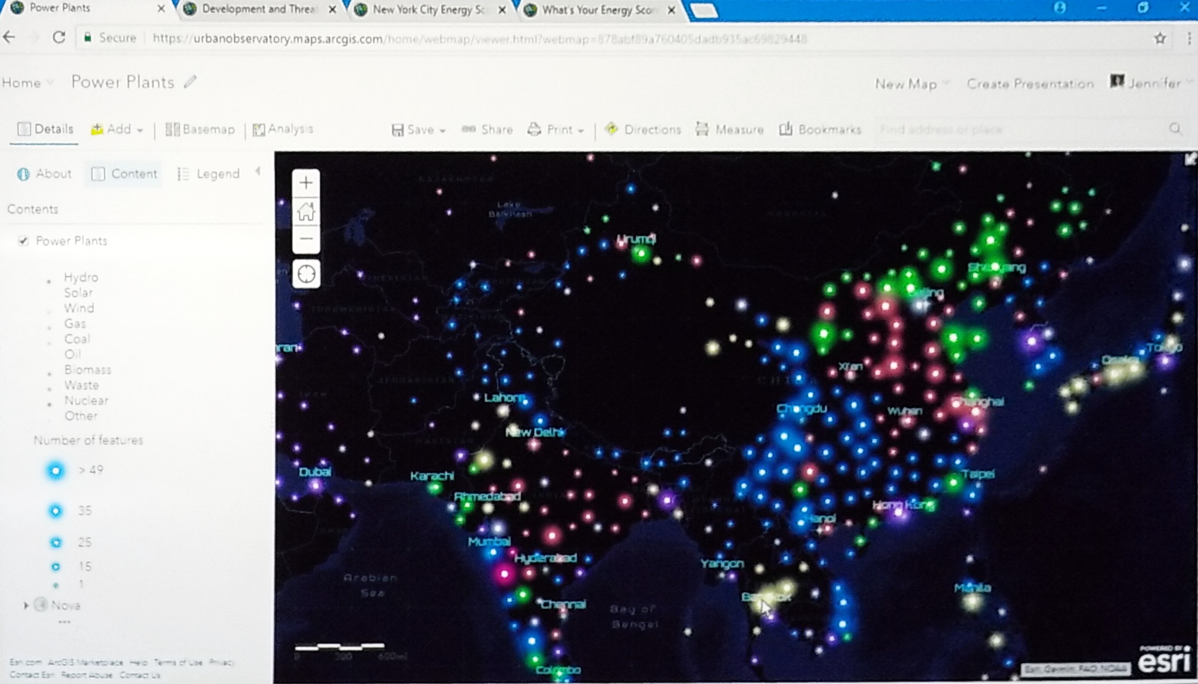Open the Help footer link
The width and height of the screenshot is (1198, 684).
(139, 662)
